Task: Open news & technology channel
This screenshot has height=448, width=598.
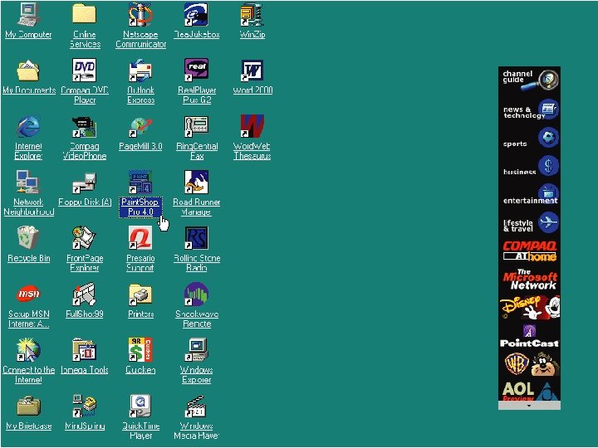Action: coord(529,110)
